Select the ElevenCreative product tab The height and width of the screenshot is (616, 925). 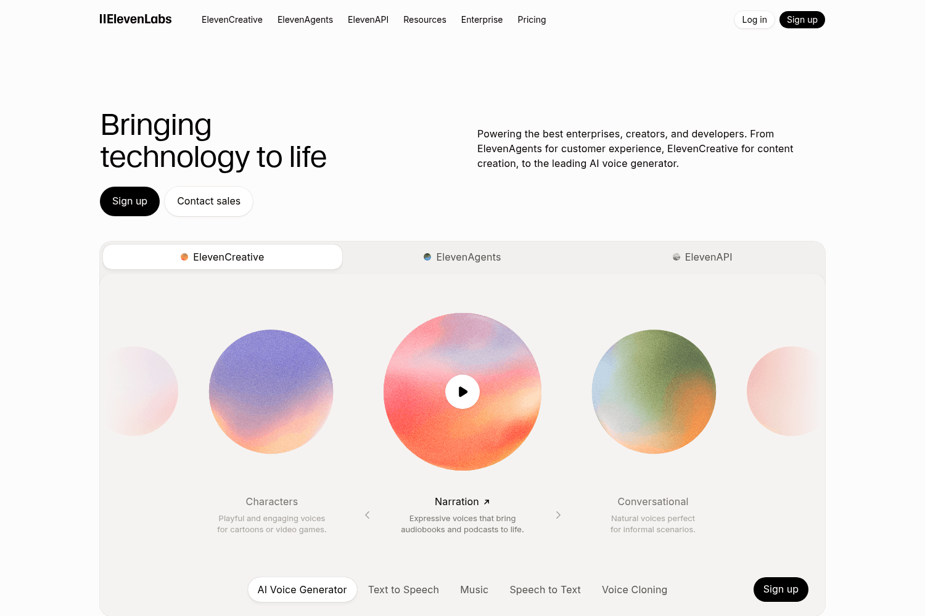[223, 257]
